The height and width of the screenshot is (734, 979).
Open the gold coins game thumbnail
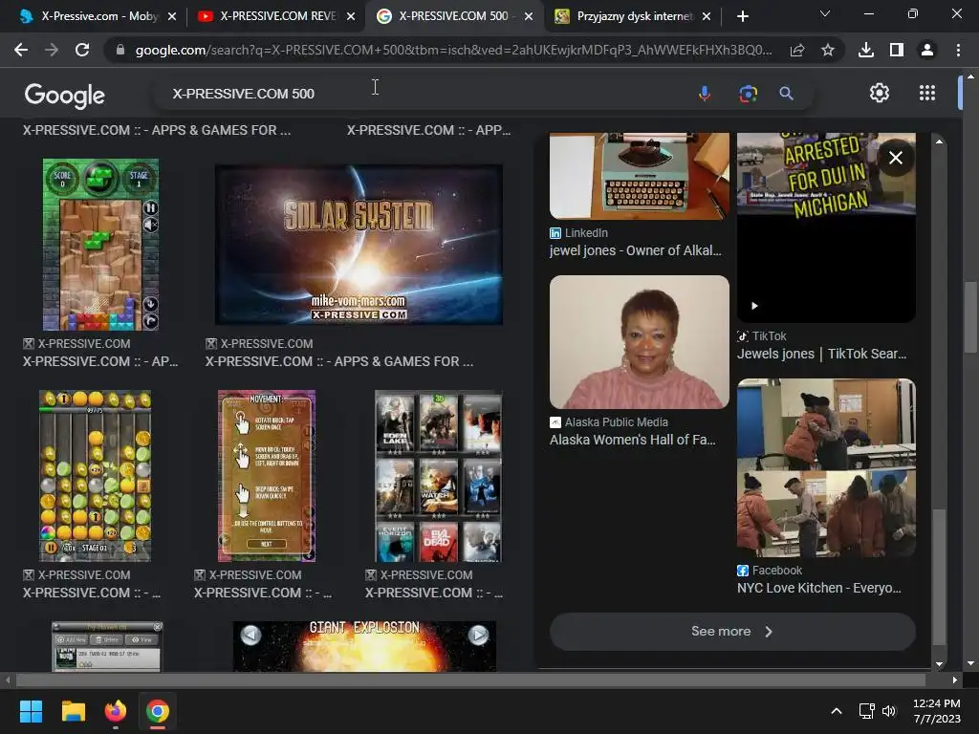tap(95, 476)
